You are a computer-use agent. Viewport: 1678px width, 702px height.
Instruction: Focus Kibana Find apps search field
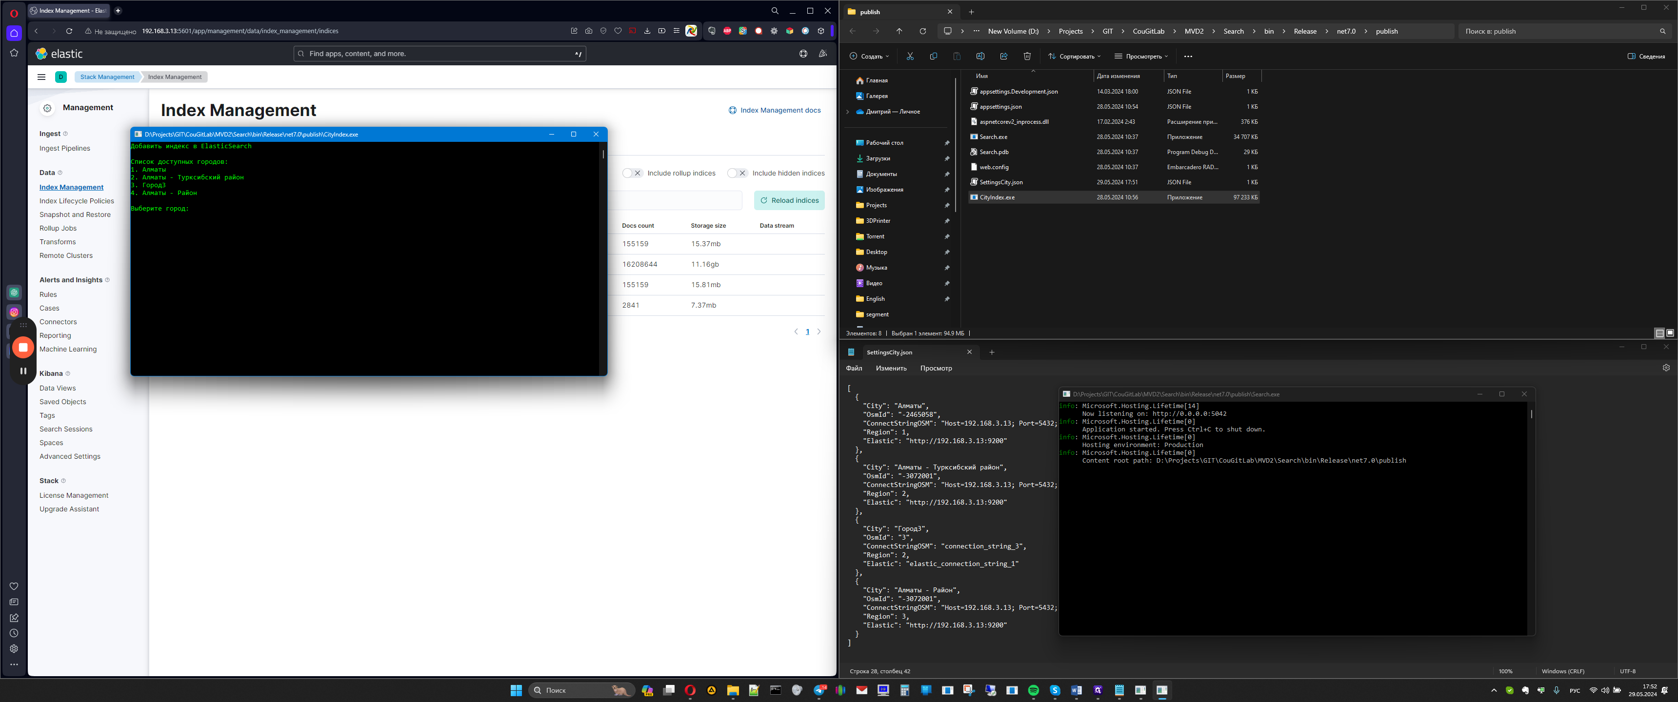point(439,54)
